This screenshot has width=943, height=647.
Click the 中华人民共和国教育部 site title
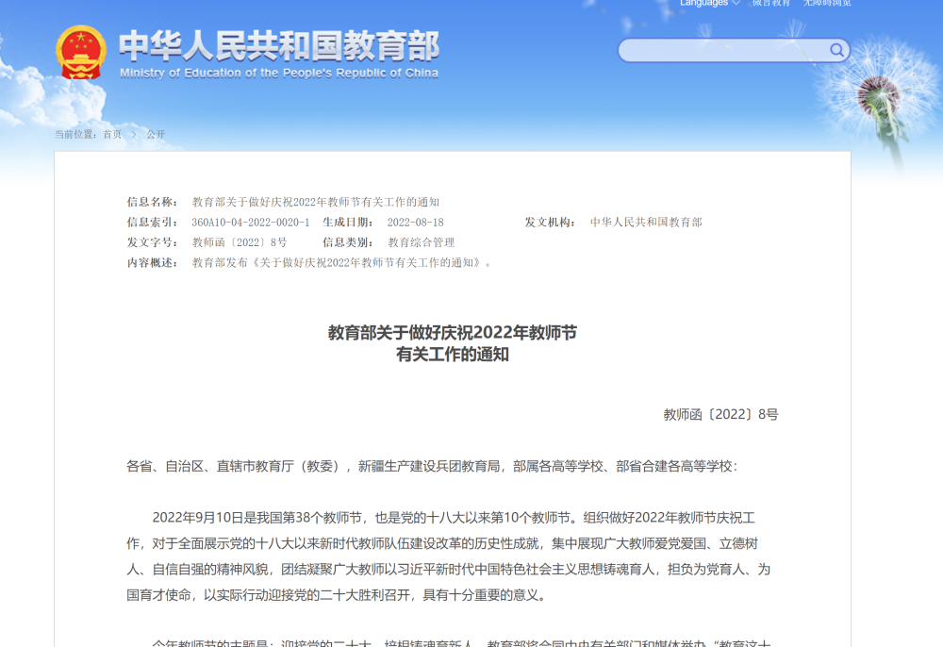[279, 45]
